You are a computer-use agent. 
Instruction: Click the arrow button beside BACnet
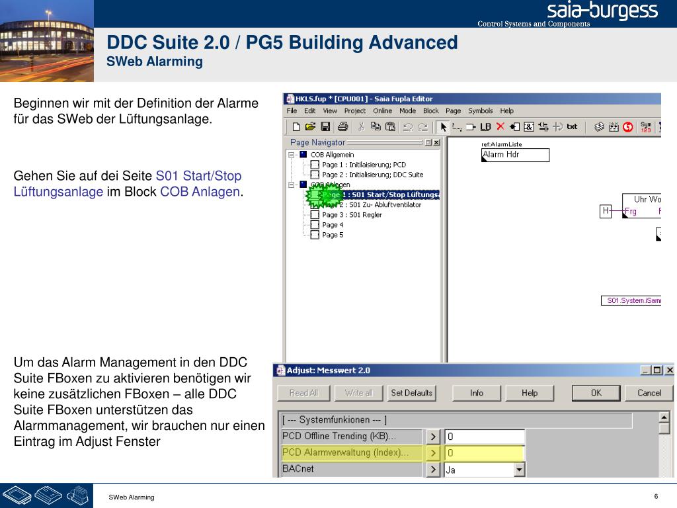(x=432, y=470)
